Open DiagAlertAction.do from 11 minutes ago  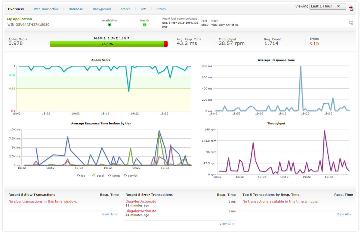(141, 201)
